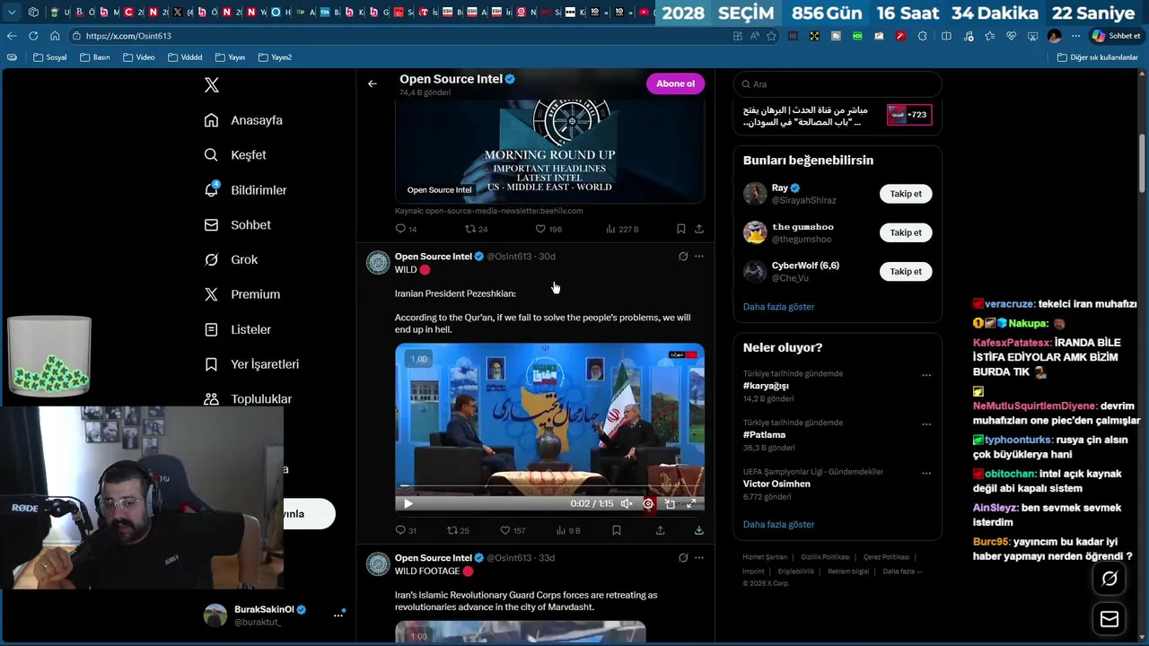The width and height of the screenshot is (1149, 646).
Task: Follow the gumshoo with Takip et
Action: tap(906, 232)
